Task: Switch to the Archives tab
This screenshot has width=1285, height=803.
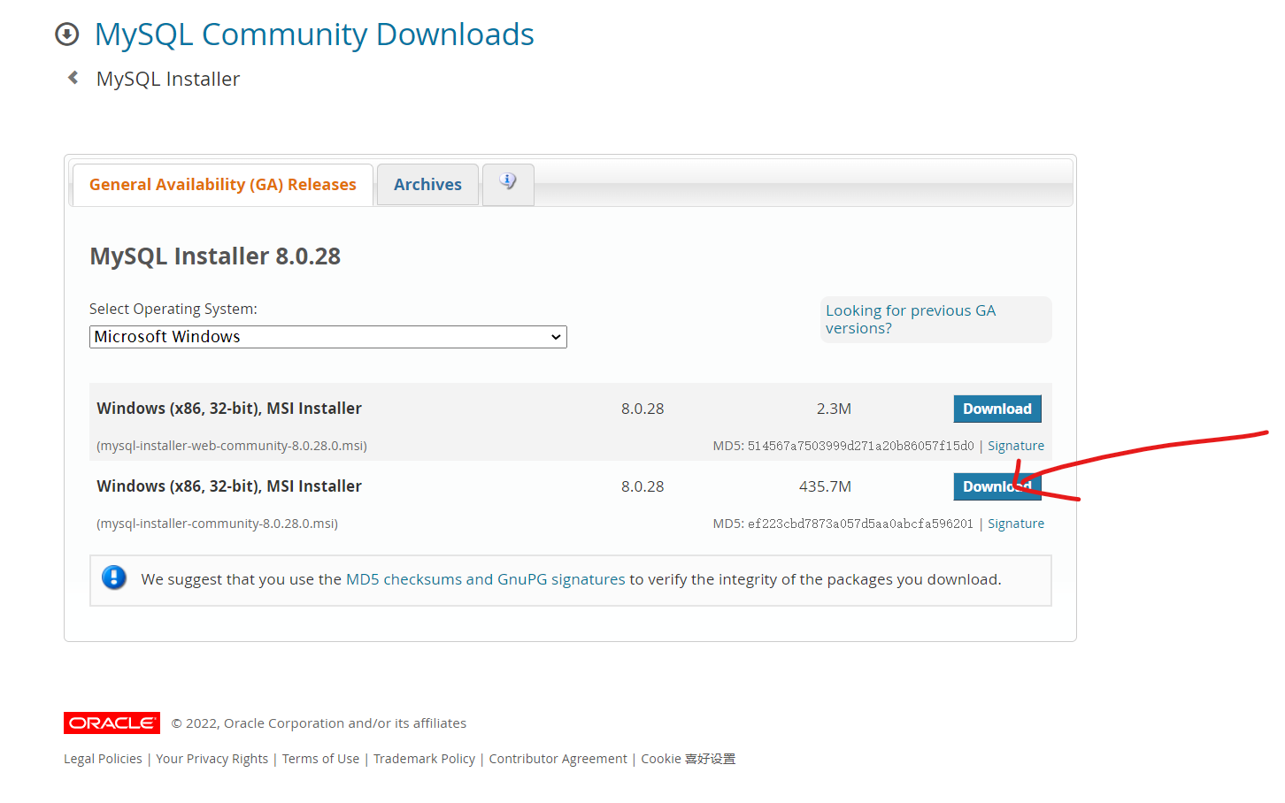Action: [x=427, y=184]
